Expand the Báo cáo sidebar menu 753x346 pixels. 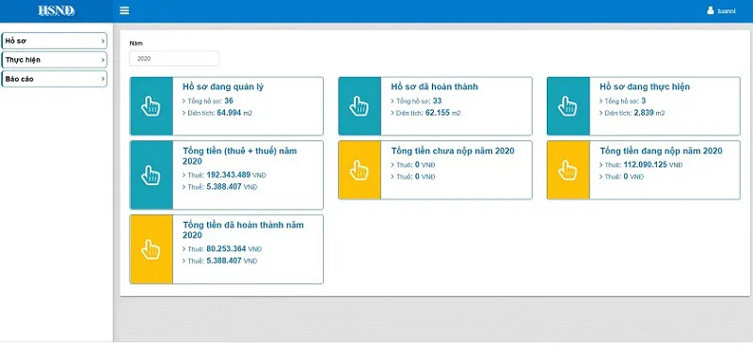(x=55, y=79)
